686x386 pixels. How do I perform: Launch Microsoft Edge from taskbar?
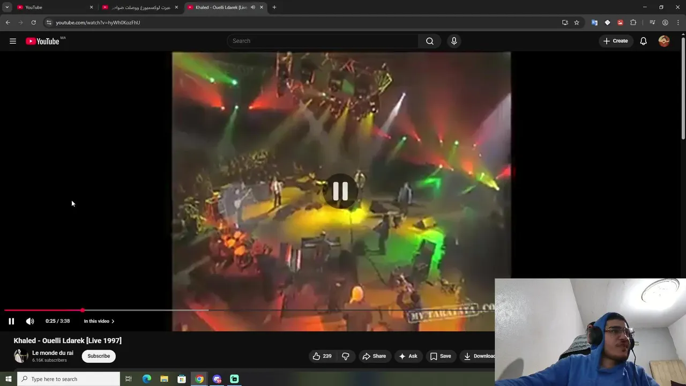click(147, 379)
